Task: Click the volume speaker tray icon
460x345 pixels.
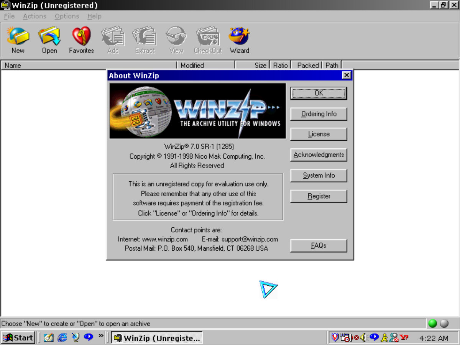Action: coord(363,338)
